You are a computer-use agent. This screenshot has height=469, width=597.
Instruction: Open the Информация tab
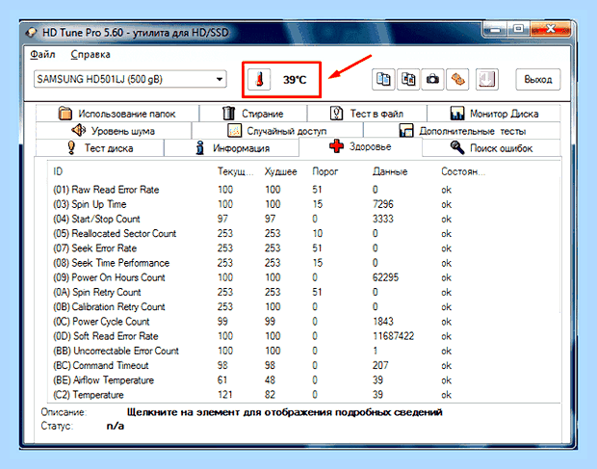point(231,147)
